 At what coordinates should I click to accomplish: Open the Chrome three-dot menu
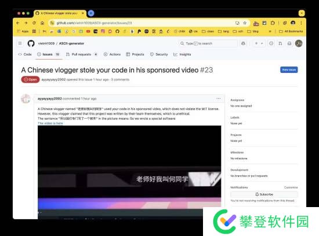(x=301, y=23)
